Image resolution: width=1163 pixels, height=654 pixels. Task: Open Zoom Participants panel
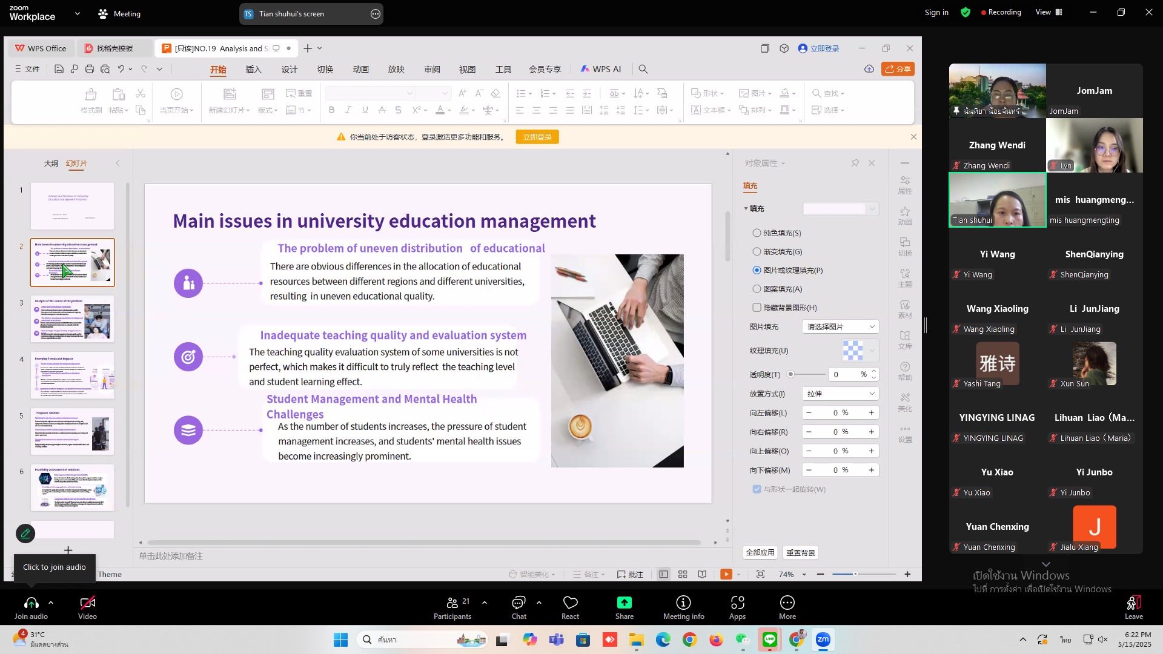tap(452, 607)
